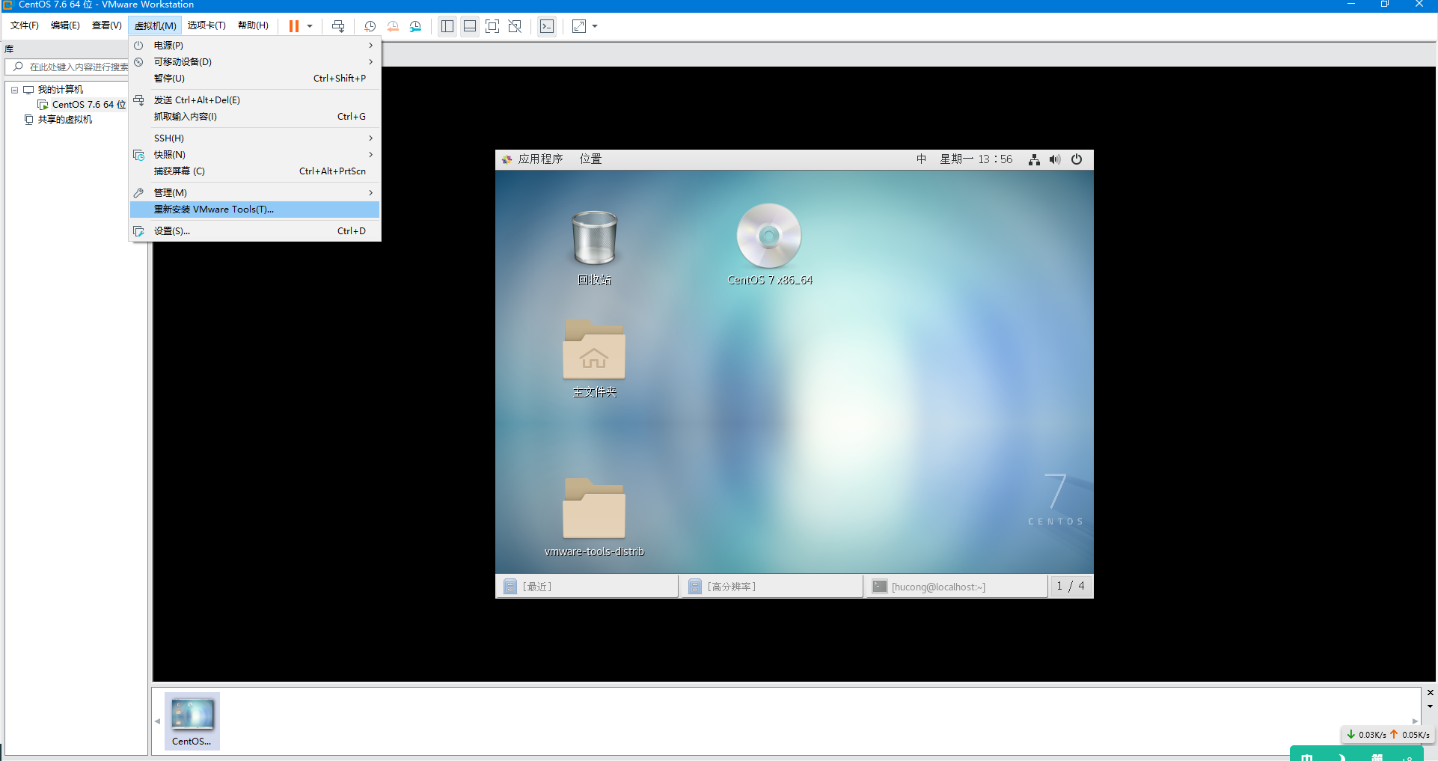1438x761 pixels.
Task: Open 设置(S)... from the menu
Action: 254,231
